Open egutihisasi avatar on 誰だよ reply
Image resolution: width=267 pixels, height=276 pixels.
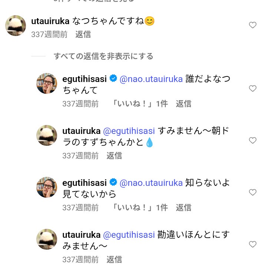coord(46,83)
